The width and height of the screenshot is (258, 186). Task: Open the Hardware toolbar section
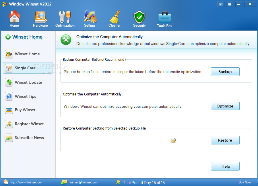click(40, 19)
